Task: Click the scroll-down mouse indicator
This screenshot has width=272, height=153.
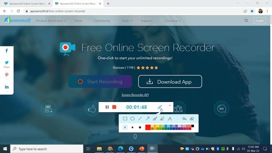Action: point(135,136)
